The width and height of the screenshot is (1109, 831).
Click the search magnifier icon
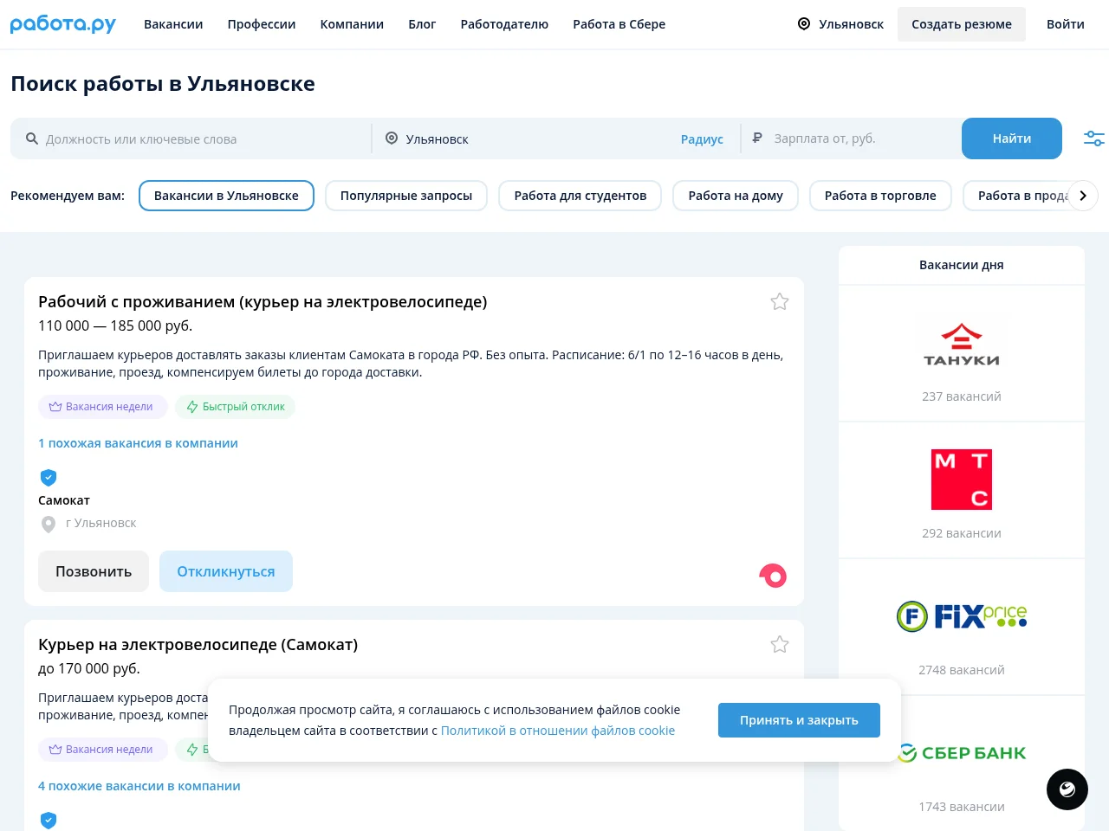32,138
